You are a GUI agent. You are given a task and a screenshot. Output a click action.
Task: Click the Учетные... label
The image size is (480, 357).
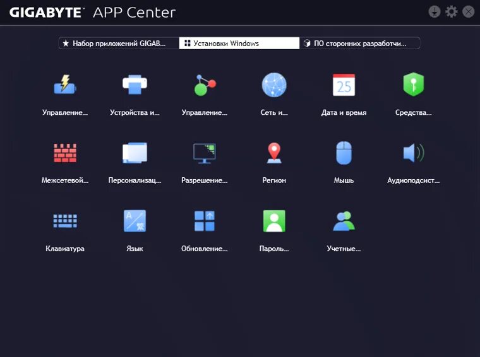point(344,249)
